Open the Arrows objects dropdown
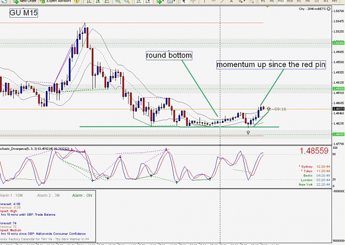This screenshot has height=245, width=345. 241,1
